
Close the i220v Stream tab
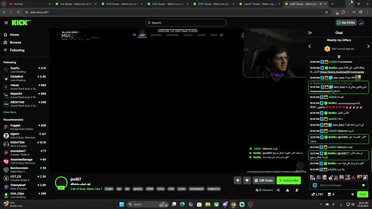click(x=187, y=4)
